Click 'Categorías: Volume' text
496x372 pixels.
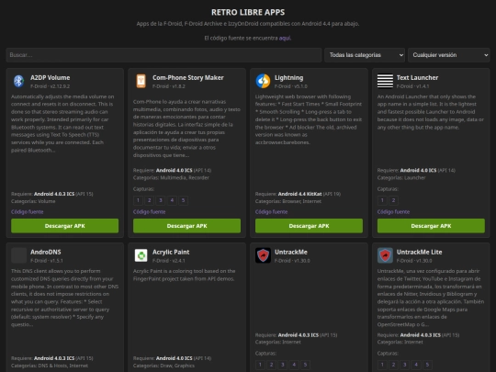pyautogui.click(x=33, y=201)
